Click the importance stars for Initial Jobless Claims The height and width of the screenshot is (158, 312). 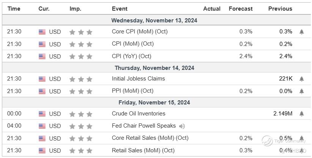coord(81,79)
